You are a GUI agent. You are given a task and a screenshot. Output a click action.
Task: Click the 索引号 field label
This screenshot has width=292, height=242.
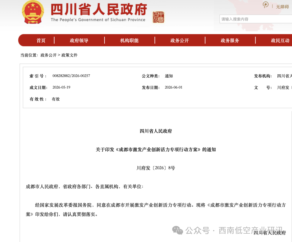click(x=38, y=76)
